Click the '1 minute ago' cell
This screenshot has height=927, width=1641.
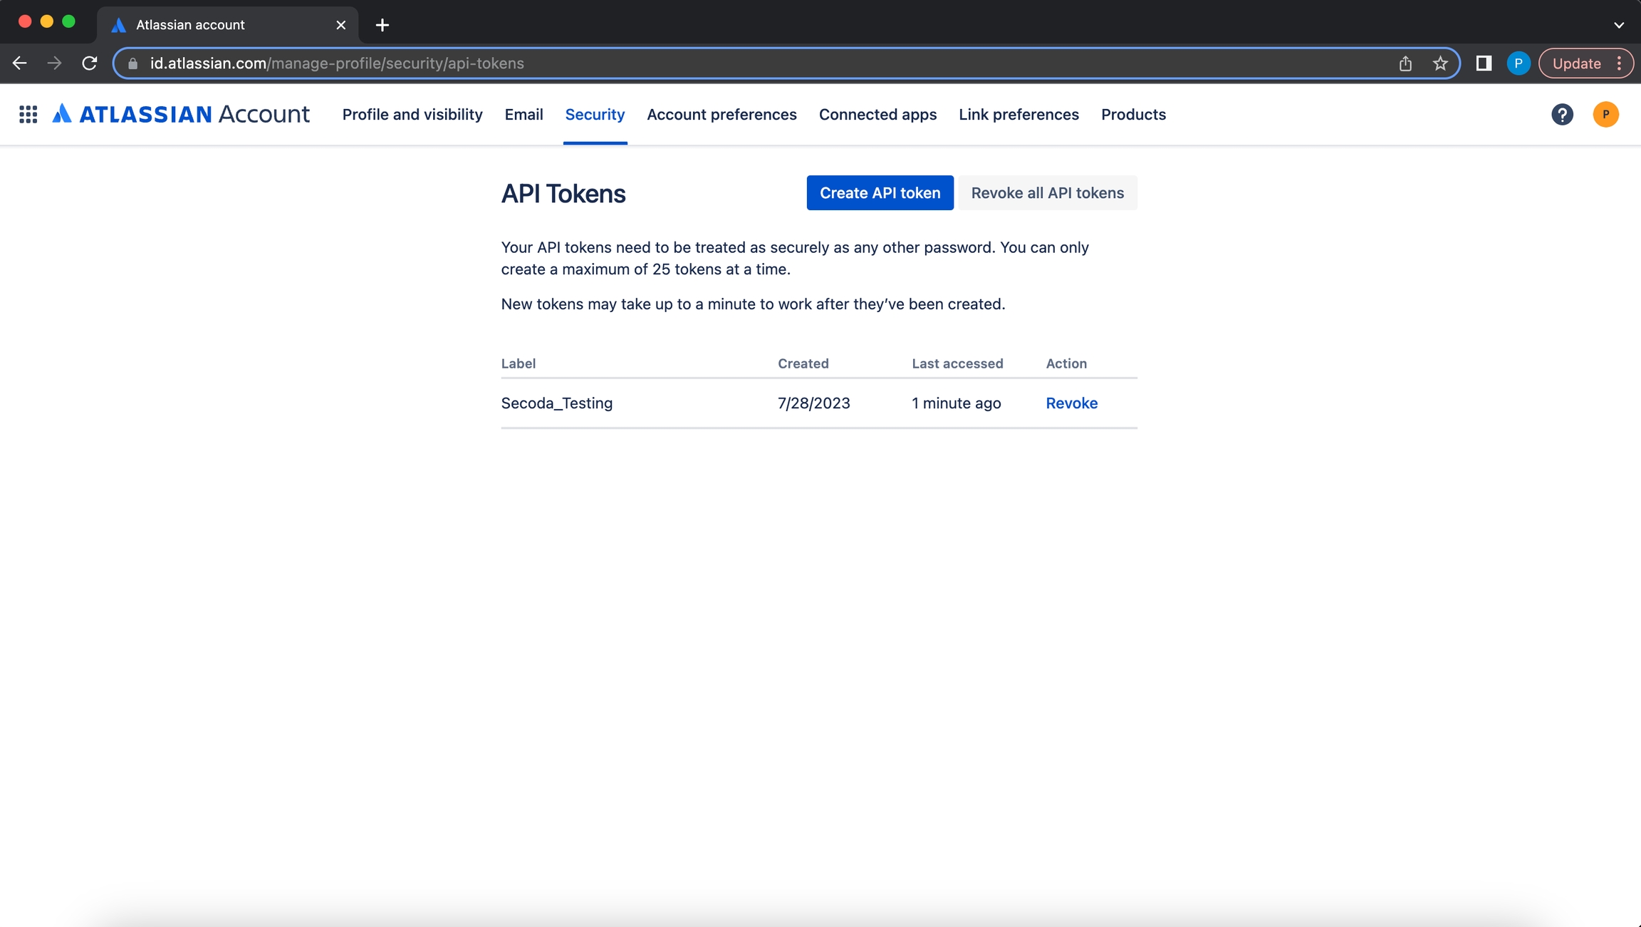pyautogui.click(x=956, y=403)
